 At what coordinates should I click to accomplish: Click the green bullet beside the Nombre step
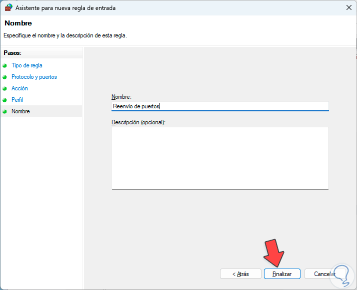[x=5, y=111]
